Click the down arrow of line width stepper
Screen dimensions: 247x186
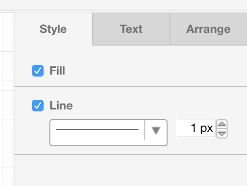(222, 134)
